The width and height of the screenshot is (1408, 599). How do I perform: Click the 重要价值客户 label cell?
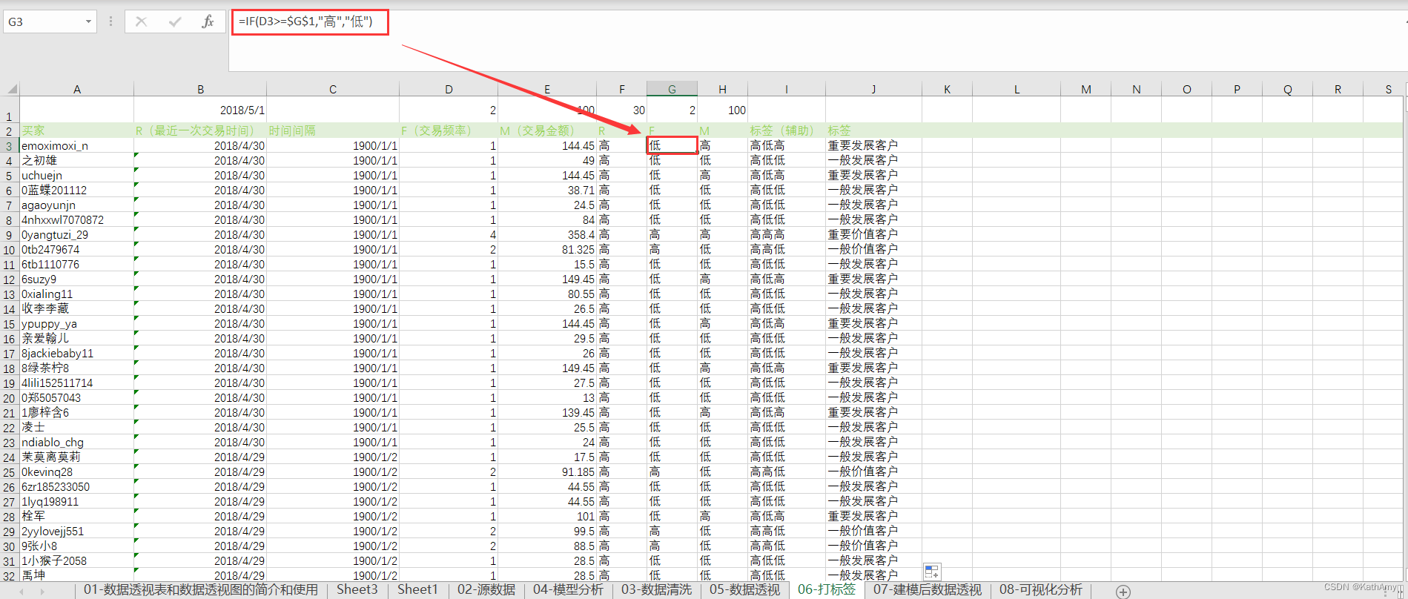point(873,235)
